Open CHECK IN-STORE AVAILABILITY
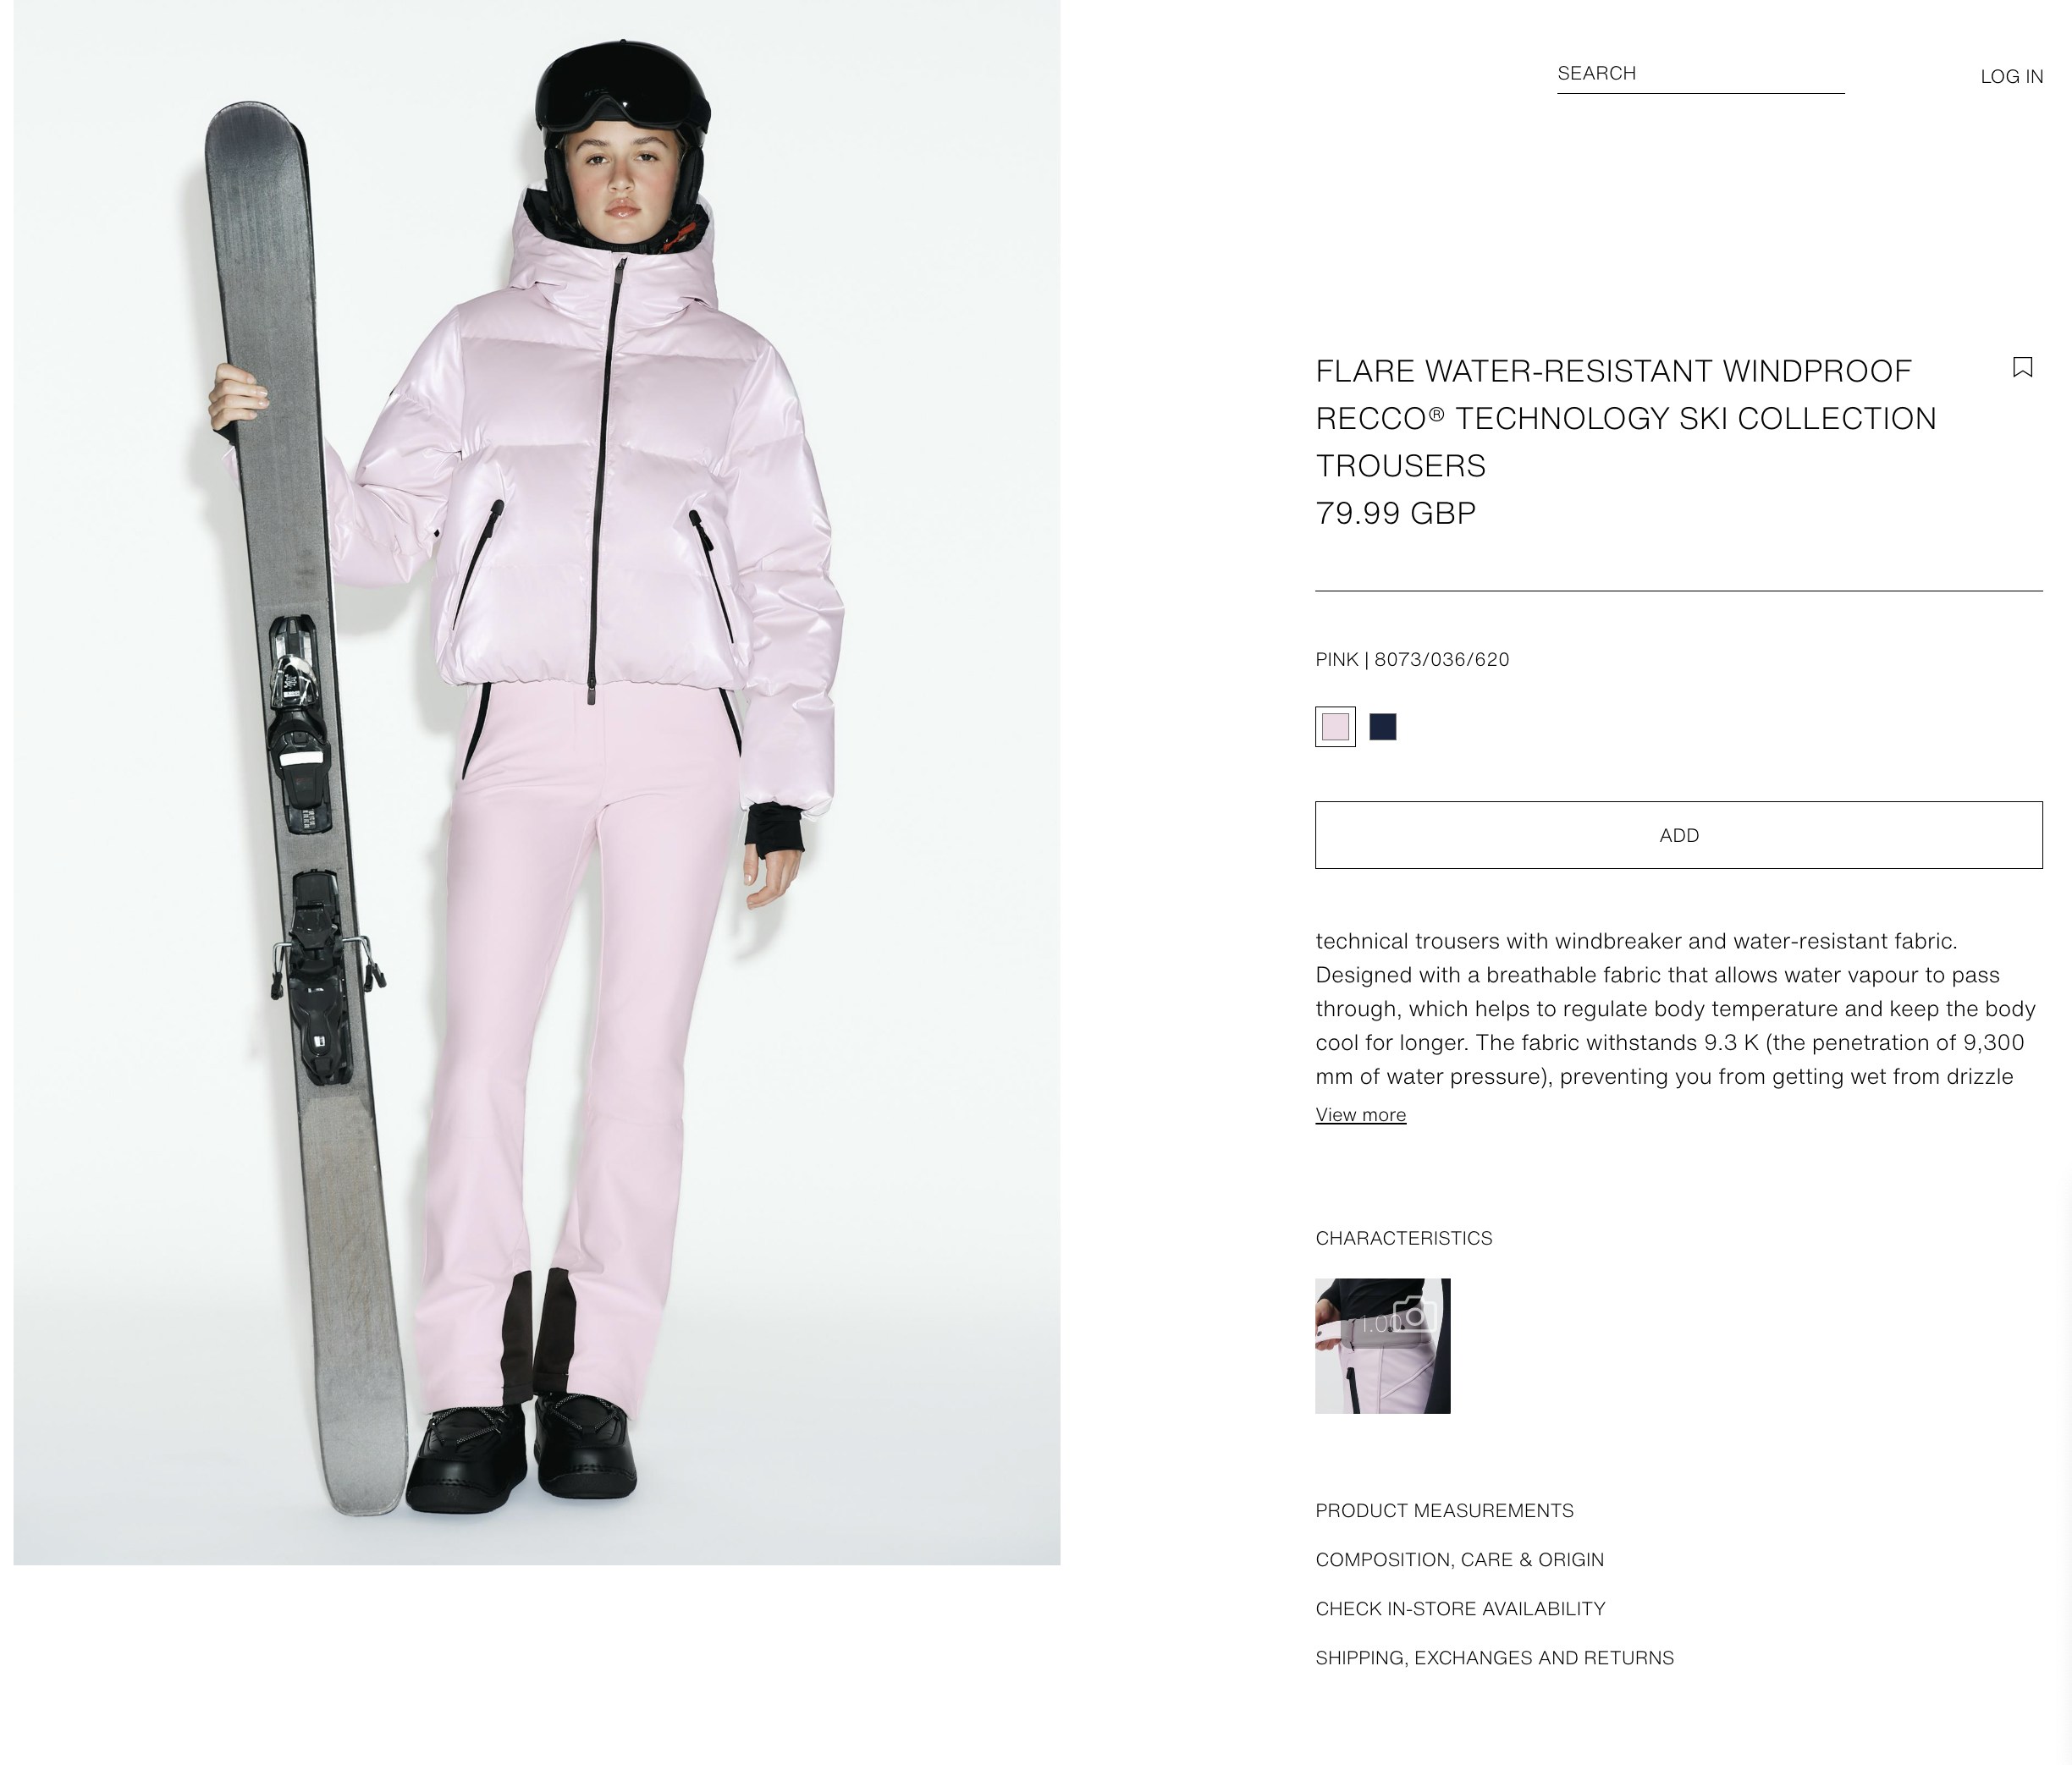This screenshot has height=1765, width=2072. click(1460, 1608)
